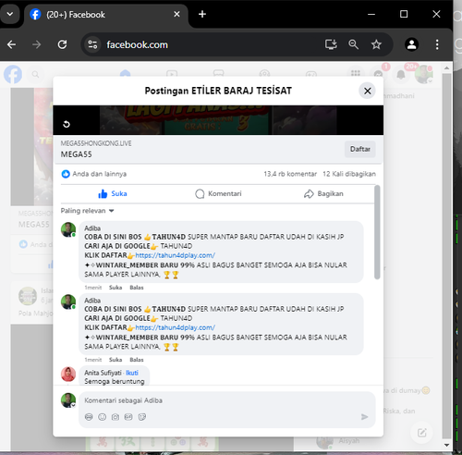Click the Komentari button
This screenshot has width=462, height=455.
218,194
